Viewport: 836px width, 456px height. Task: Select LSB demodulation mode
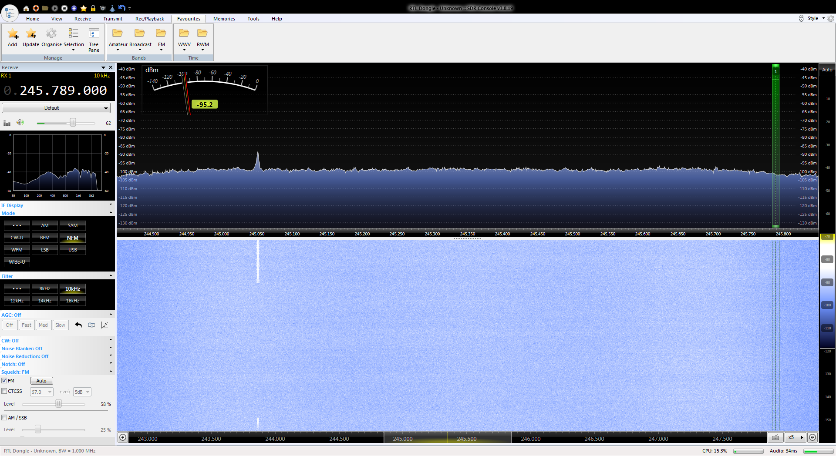[45, 250]
